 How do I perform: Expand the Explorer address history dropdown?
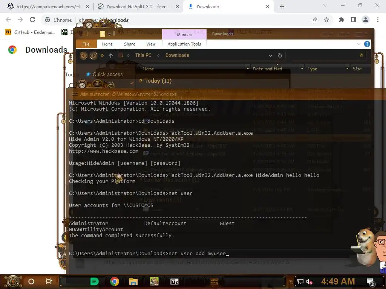[271, 56]
